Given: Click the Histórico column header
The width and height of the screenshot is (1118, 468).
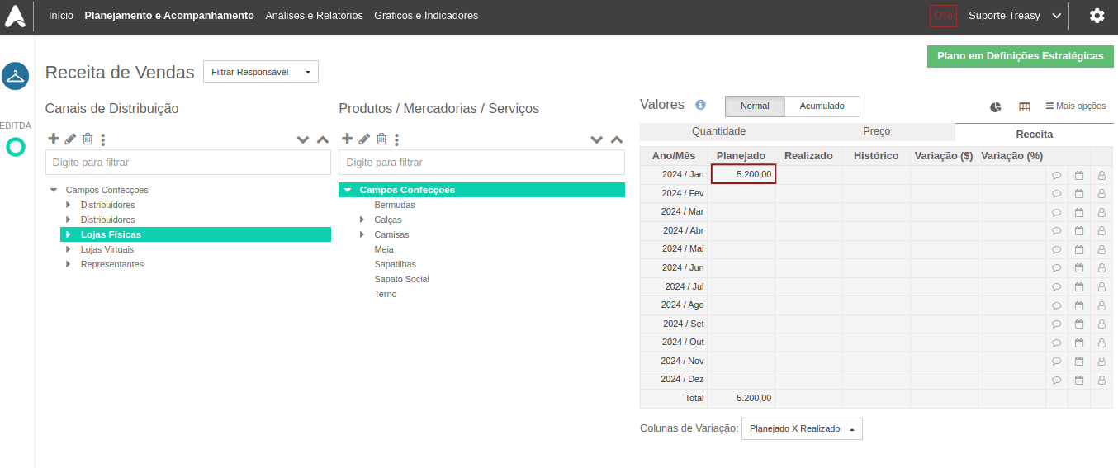Looking at the screenshot, I should 876,155.
